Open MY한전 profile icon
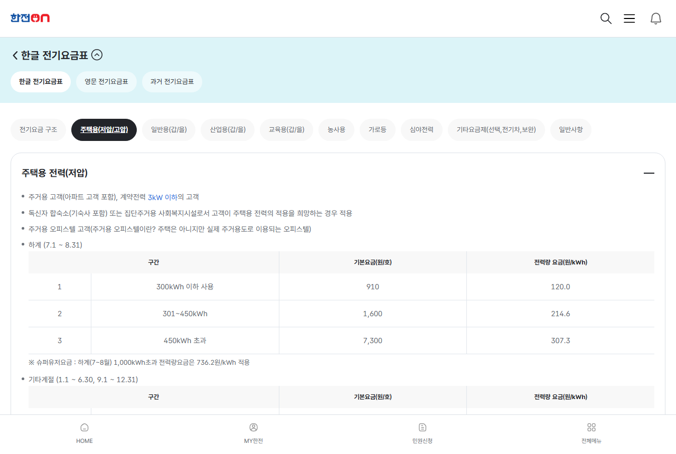This screenshot has width=676, height=454. 253,427
